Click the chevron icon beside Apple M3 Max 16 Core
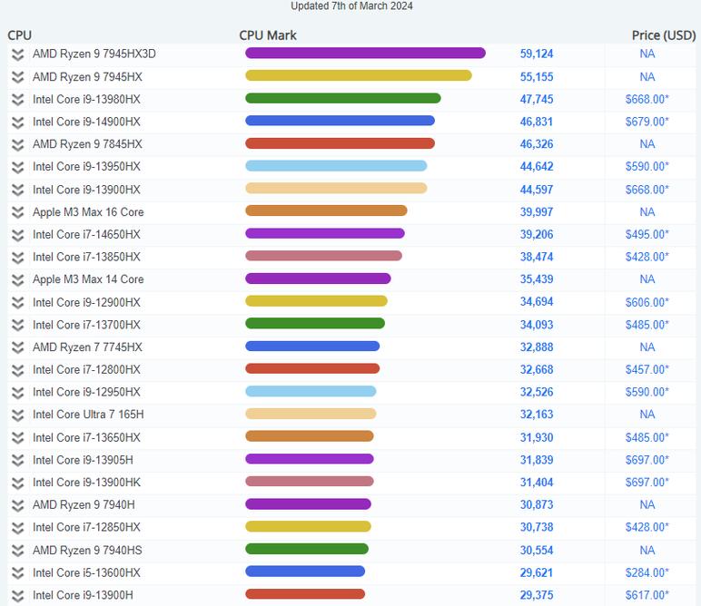This screenshot has height=606, width=701. pos(17,212)
